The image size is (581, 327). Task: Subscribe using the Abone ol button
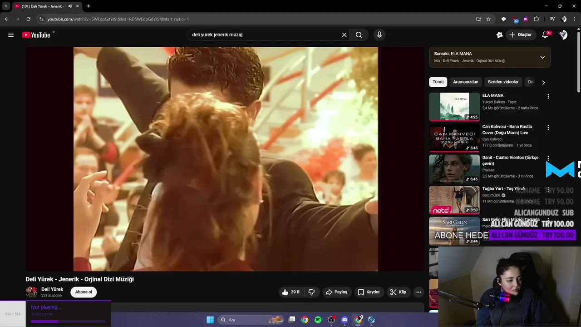point(84,292)
